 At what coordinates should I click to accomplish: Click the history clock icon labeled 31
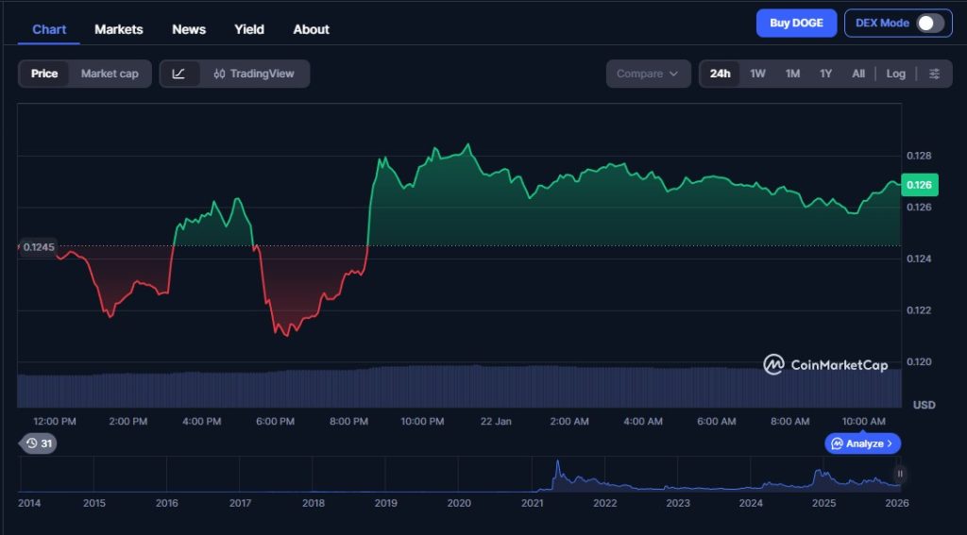click(x=38, y=443)
